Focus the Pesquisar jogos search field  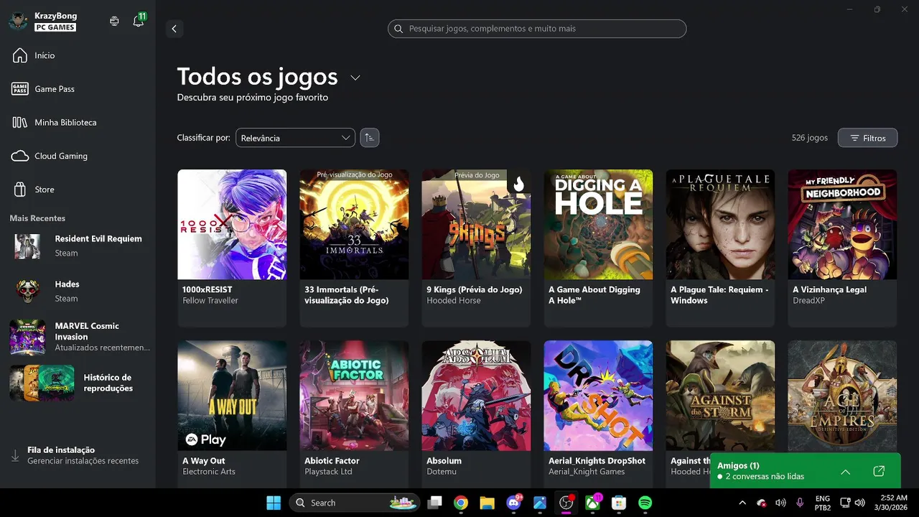pyautogui.click(x=537, y=29)
